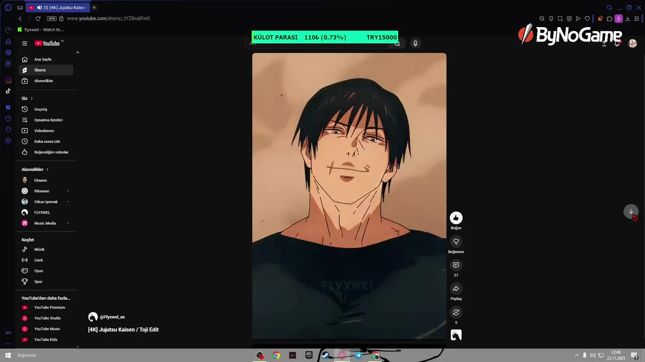Screen dimensions: 645x362
Task: Open Epic Games from the taskbar
Action: (x=309, y=355)
